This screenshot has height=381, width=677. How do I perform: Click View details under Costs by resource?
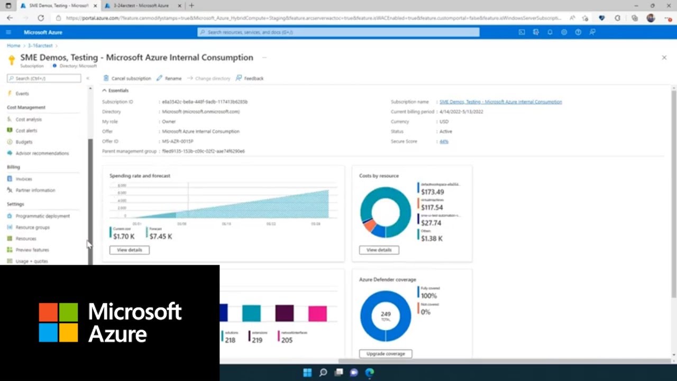379,250
